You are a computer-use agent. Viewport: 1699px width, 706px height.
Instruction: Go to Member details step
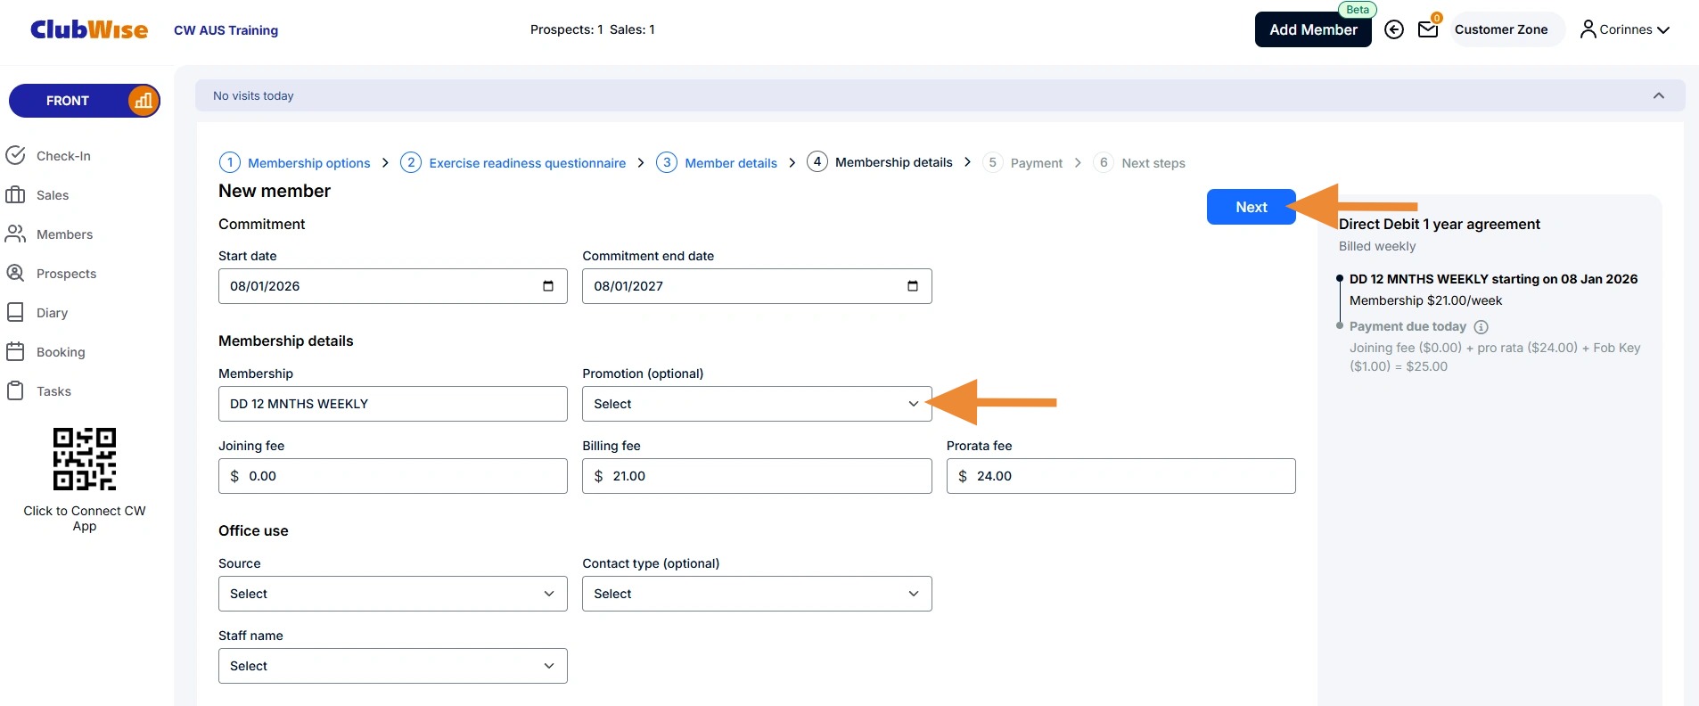(x=717, y=163)
